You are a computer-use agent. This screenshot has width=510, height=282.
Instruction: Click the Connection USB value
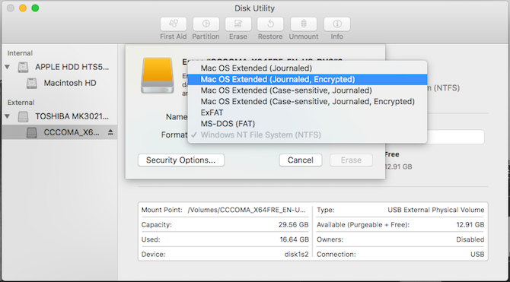(477, 255)
